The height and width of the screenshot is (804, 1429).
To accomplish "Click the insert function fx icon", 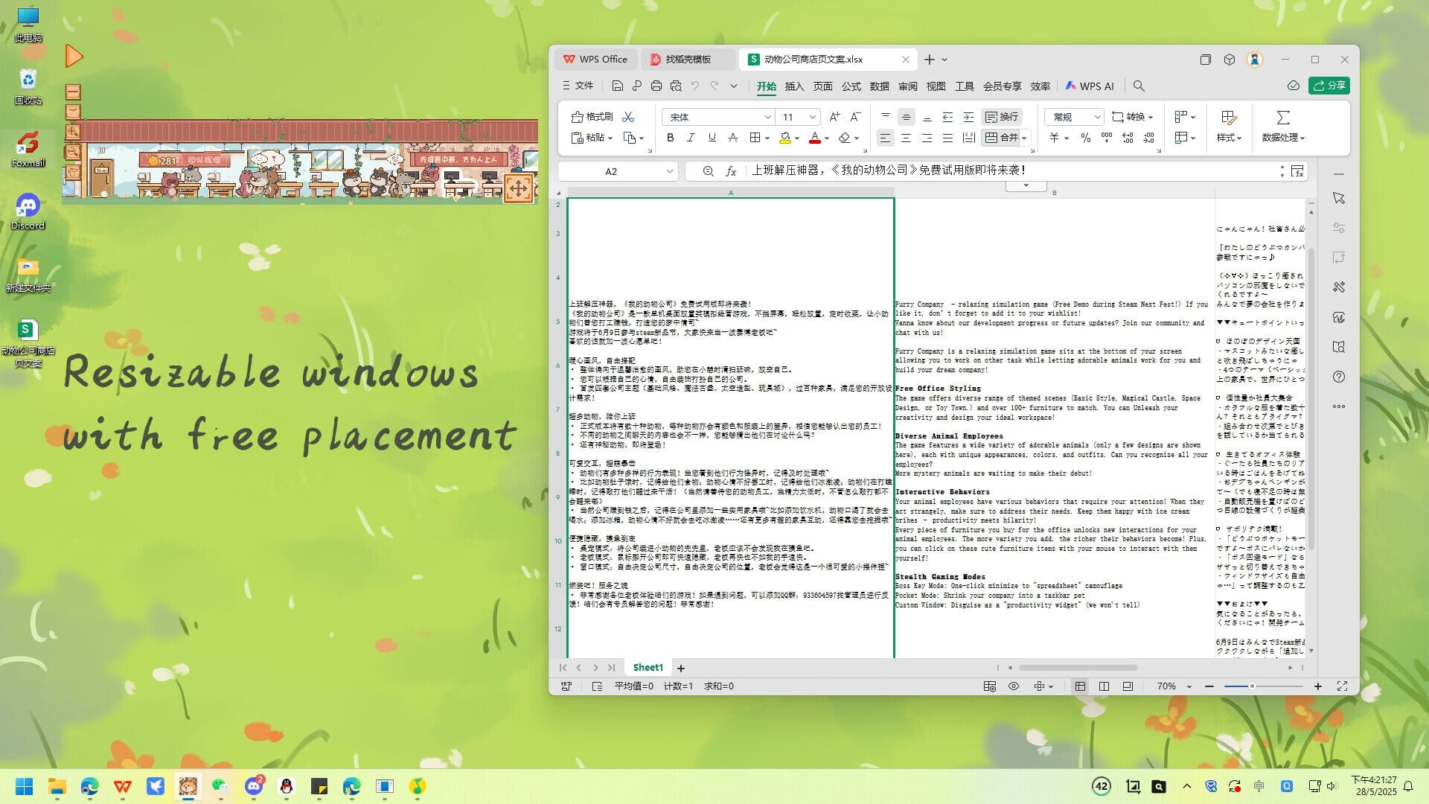I will [x=731, y=171].
